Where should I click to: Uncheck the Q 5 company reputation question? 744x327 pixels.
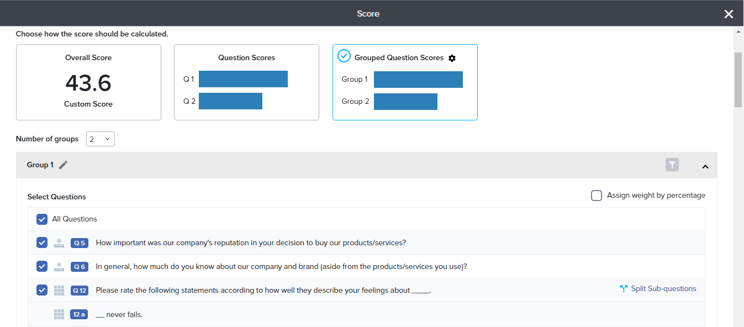coord(42,243)
